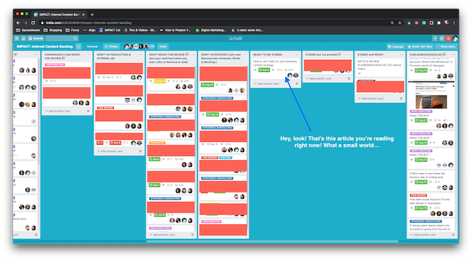Click the Invite button
The width and height of the screenshot is (472, 261).
(x=163, y=46)
